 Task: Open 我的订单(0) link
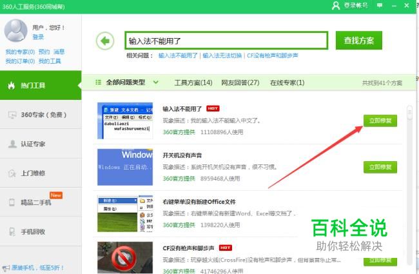point(21,61)
